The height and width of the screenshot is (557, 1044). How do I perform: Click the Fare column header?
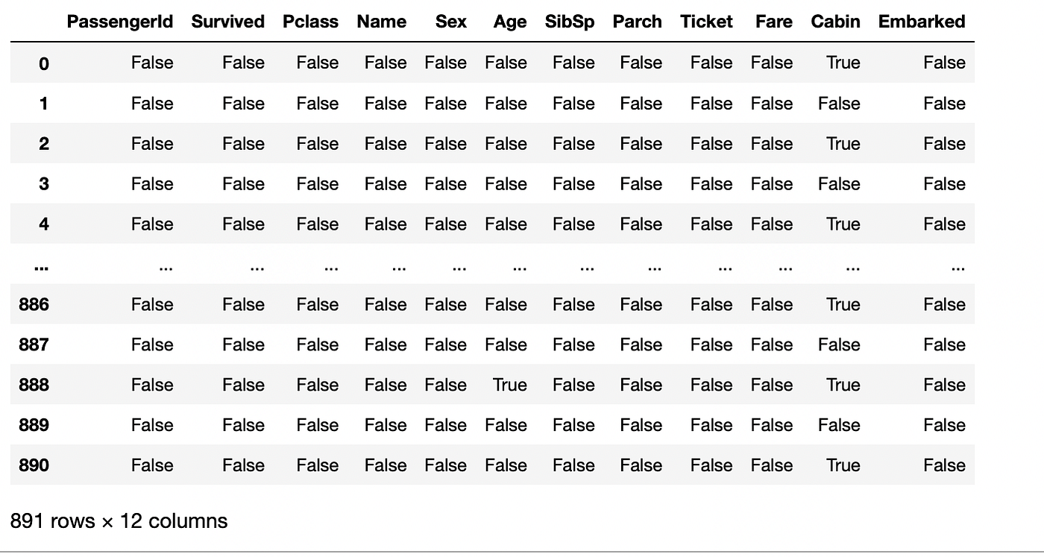pyautogui.click(x=773, y=22)
